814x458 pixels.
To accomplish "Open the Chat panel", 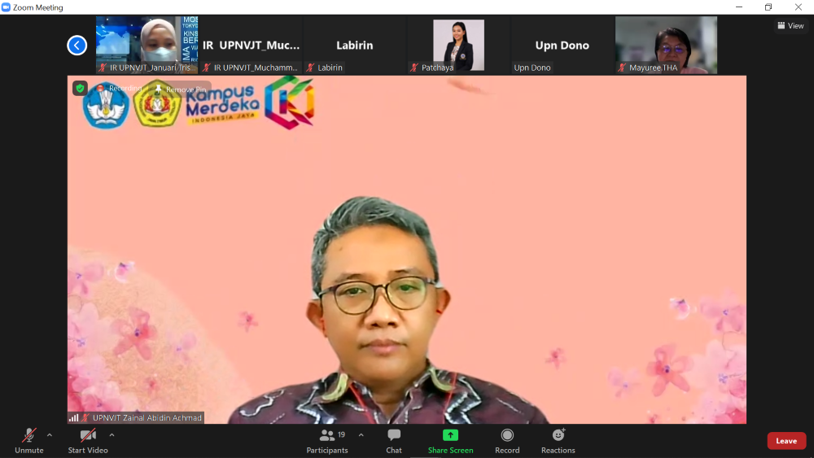I will click(x=394, y=440).
